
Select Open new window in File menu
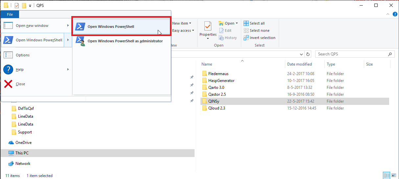point(32,26)
